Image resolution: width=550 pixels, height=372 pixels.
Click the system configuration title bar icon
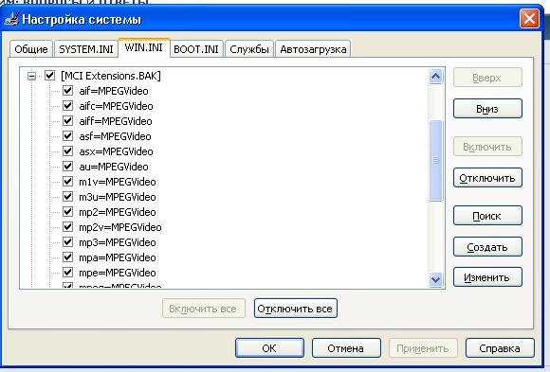tap(12, 19)
